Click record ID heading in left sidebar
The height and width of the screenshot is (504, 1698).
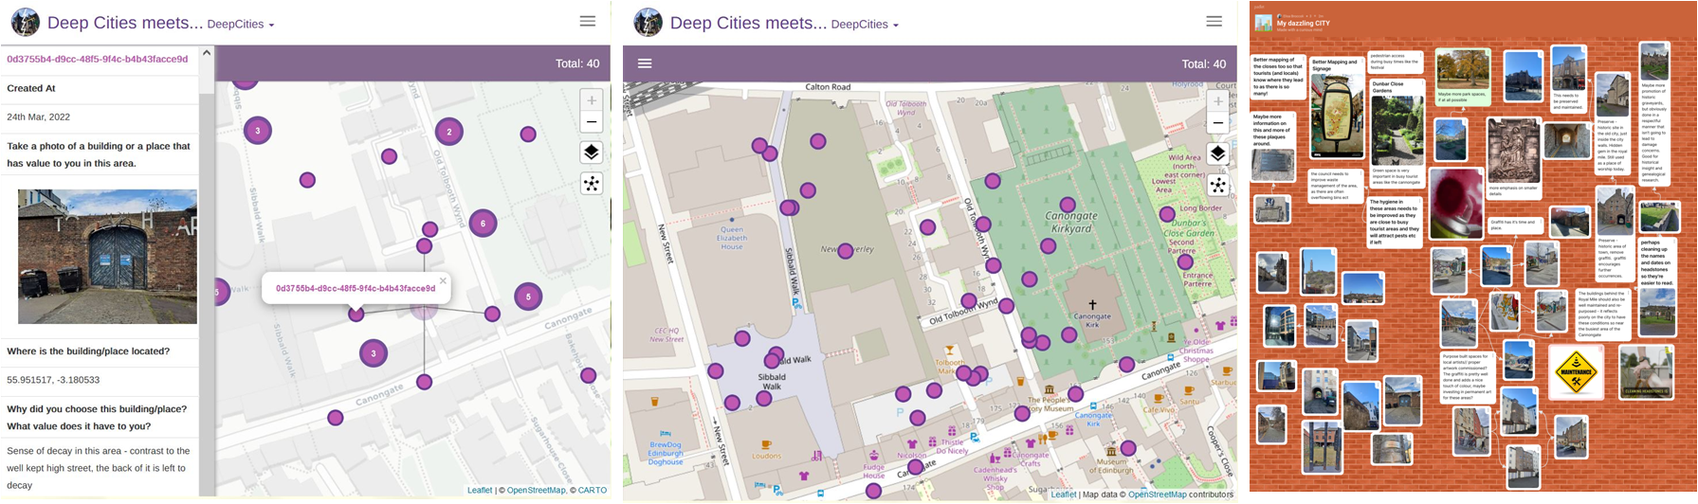click(98, 59)
